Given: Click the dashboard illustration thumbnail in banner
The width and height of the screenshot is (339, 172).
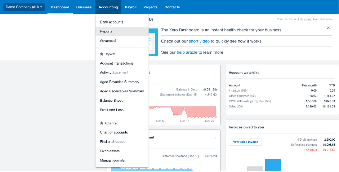Looking at the screenshot, I should [153, 42].
